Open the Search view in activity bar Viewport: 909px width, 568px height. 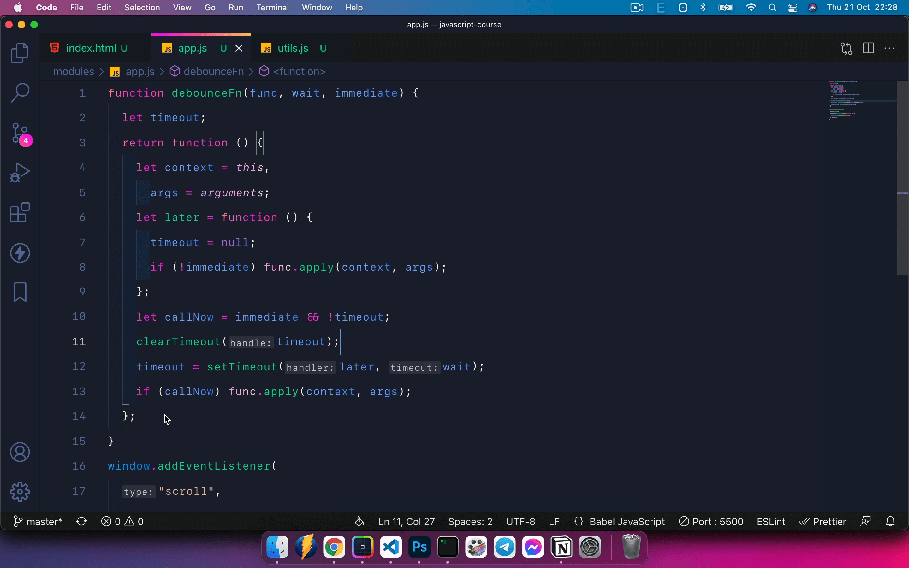click(x=20, y=93)
